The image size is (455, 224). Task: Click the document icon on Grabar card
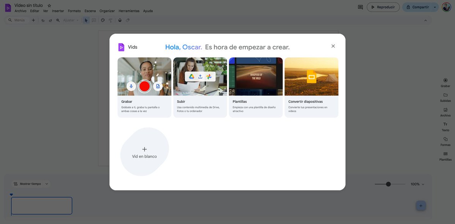158,86
